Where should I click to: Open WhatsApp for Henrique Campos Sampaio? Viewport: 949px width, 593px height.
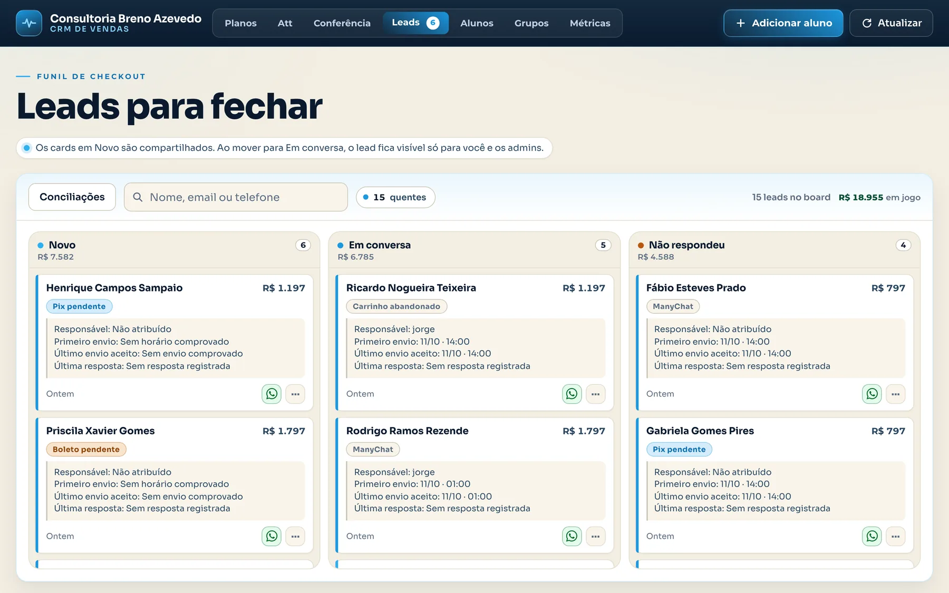(x=272, y=394)
